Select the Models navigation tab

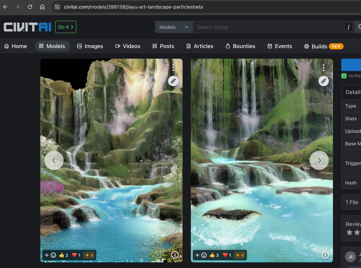[x=52, y=46]
